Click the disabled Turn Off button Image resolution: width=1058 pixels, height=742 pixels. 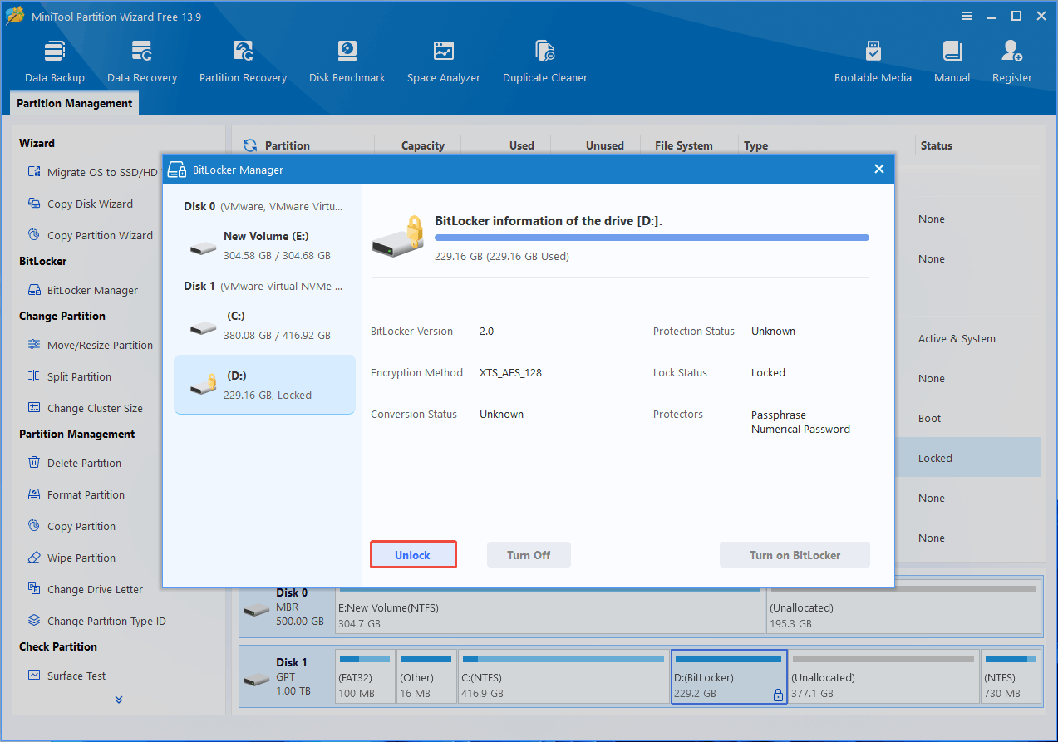point(529,555)
